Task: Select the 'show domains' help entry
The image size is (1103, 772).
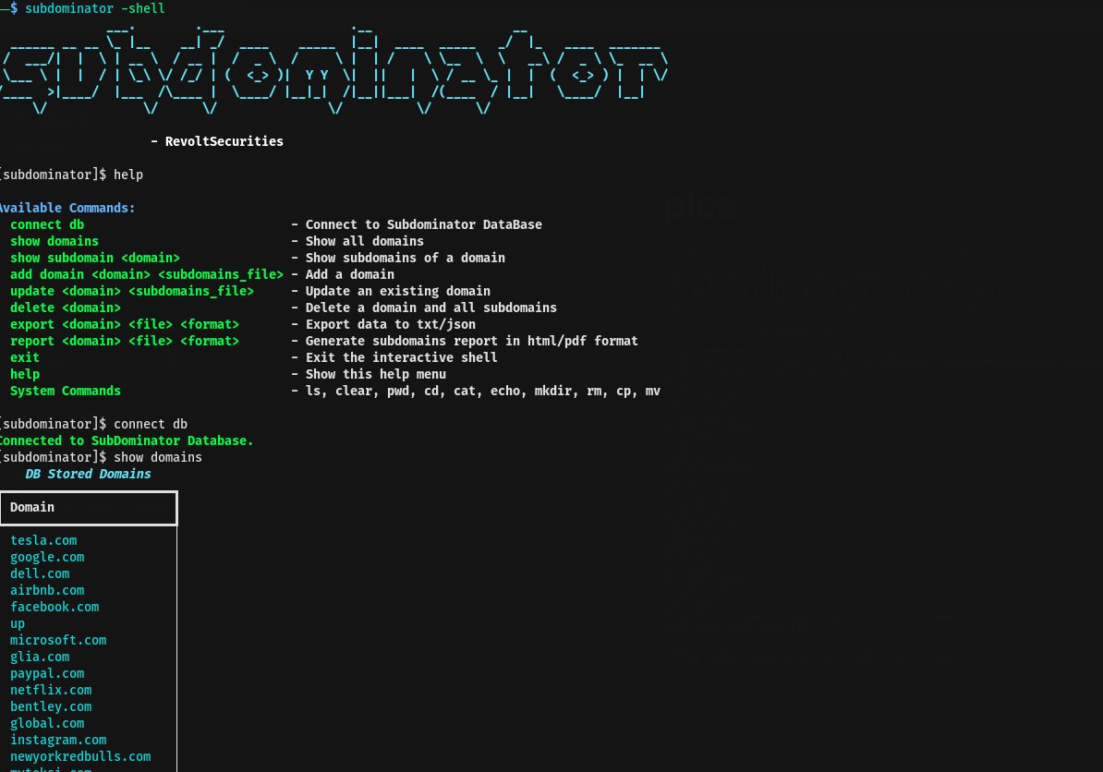Action: (x=55, y=241)
